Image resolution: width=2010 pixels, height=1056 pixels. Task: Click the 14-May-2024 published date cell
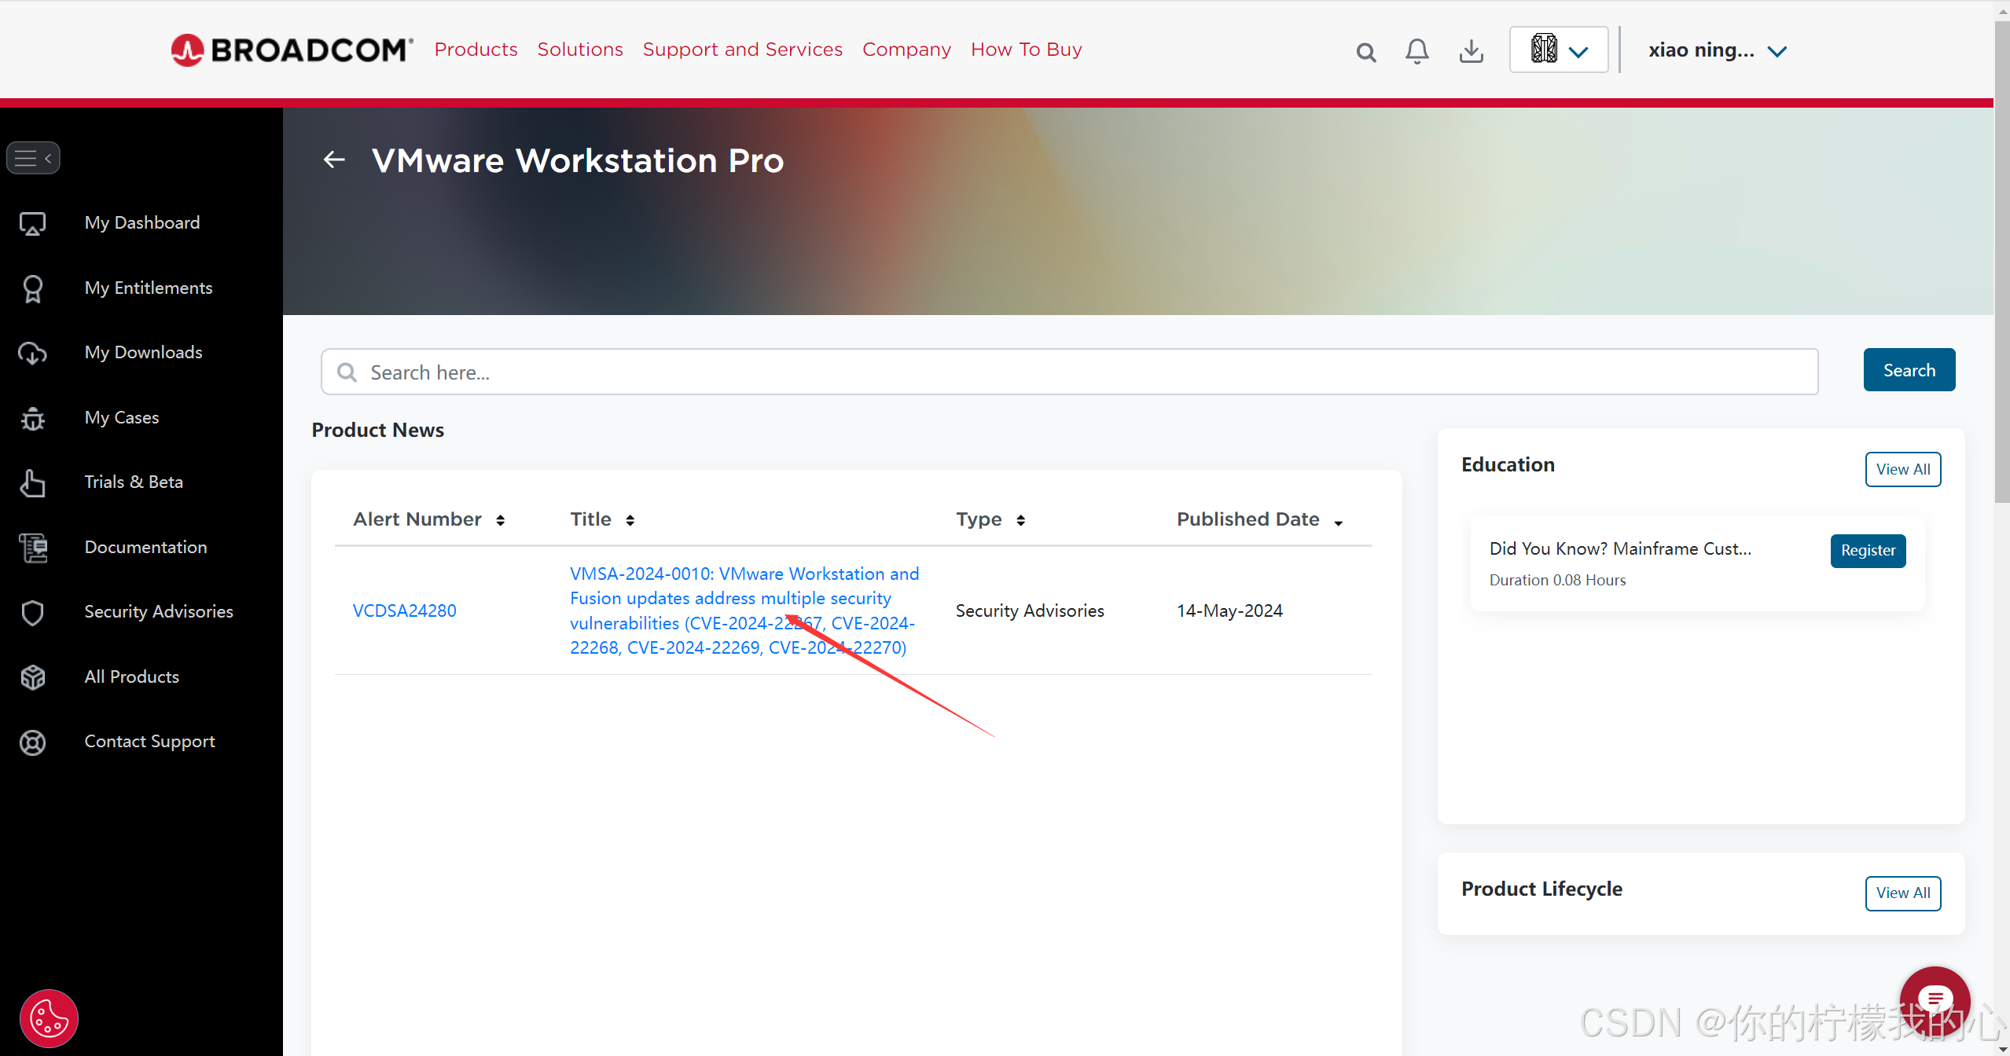1229,610
